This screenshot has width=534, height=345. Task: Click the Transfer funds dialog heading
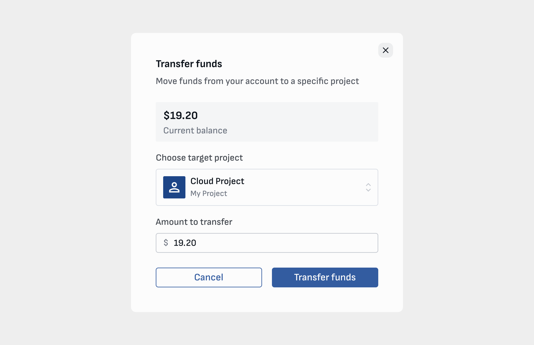pyautogui.click(x=189, y=64)
